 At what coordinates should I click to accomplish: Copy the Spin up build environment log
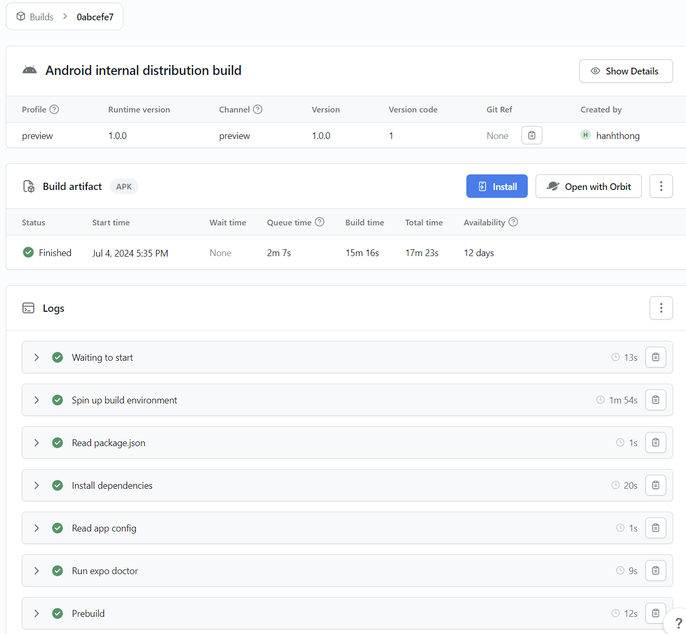click(655, 400)
